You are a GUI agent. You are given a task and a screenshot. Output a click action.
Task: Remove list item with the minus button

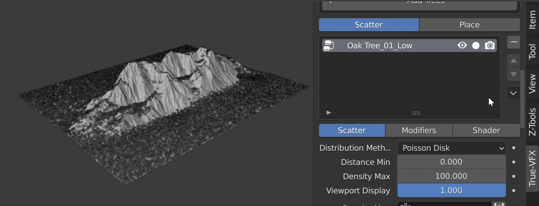point(513,42)
